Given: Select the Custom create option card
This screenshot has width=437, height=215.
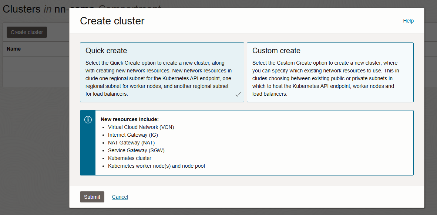Looking at the screenshot, I should (x=330, y=72).
